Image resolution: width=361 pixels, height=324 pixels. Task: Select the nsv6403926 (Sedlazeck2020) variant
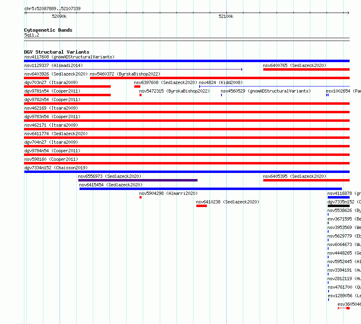tap(56, 74)
